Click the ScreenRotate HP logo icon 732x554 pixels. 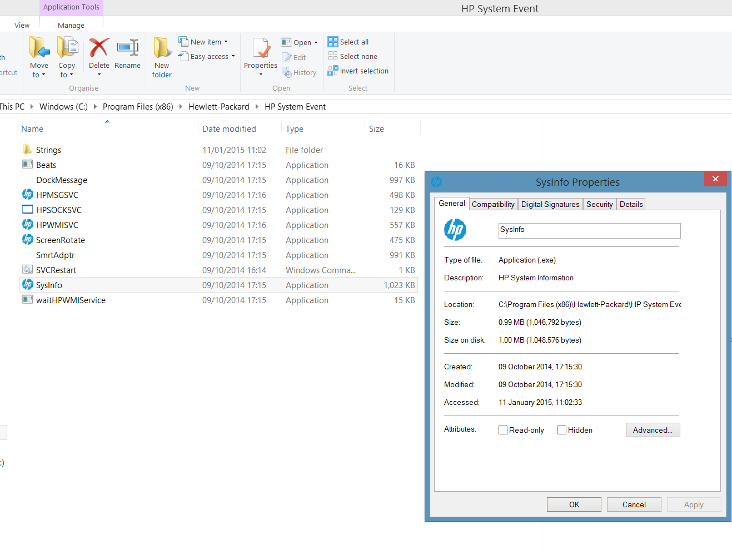point(28,239)
